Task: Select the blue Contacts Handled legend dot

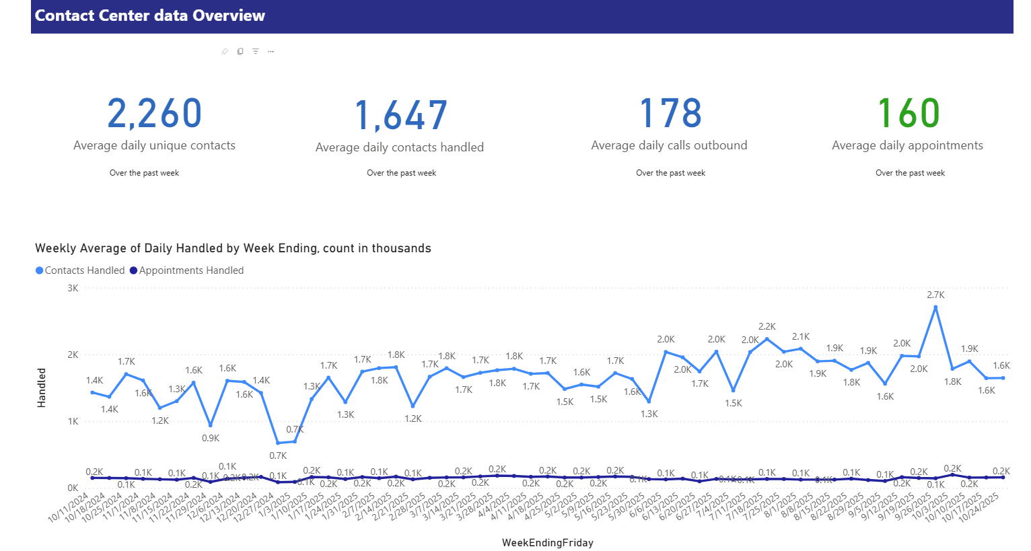Action: coord(40,270)
